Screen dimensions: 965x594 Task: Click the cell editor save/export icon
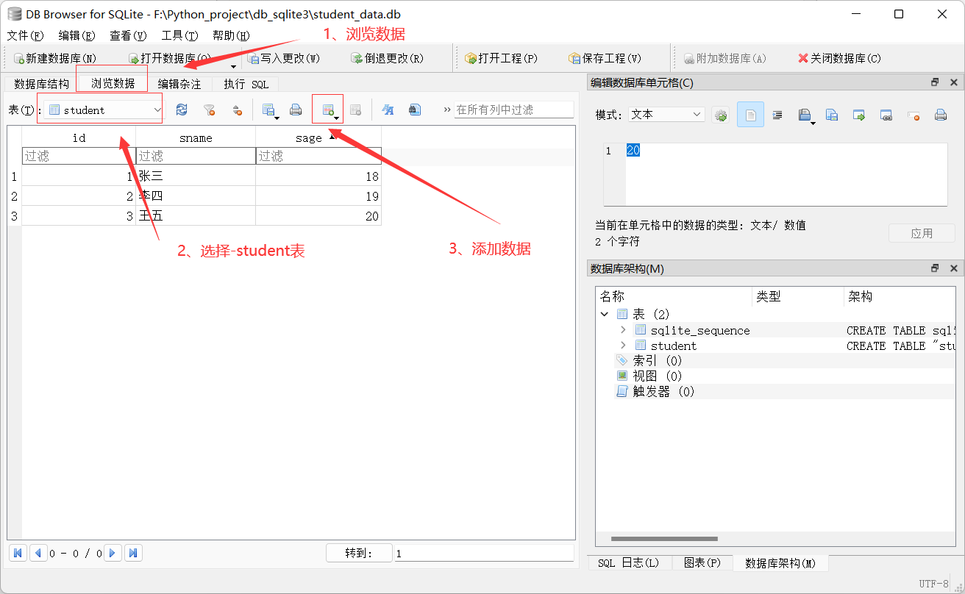point(806,115)
